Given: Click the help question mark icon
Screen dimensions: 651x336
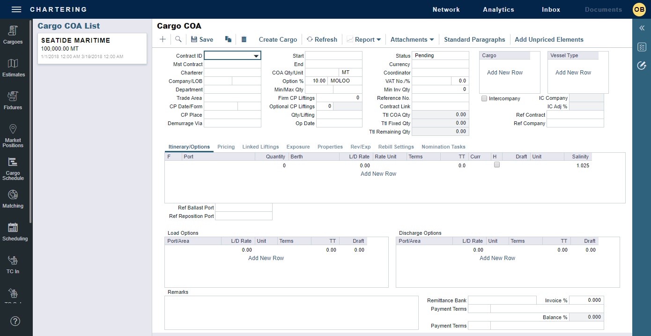Looking at the screenshot, I should pos(15,321).
